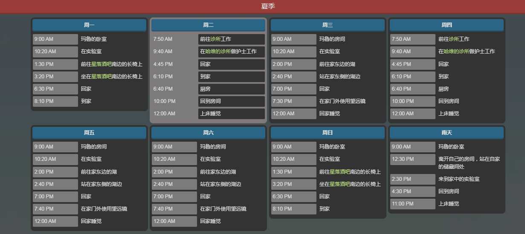Open 星落酒吧 link in 周日 1:30 PM row
The height and width of the screenshot is (234, 525).
pyautogui.click(x=340, y=172)
